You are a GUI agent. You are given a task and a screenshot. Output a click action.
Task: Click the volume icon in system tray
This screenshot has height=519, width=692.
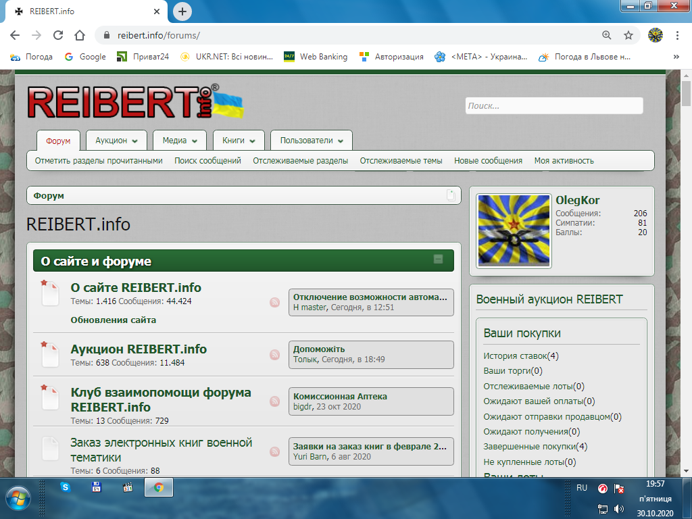pyautogui.click(x=619, y=509)
